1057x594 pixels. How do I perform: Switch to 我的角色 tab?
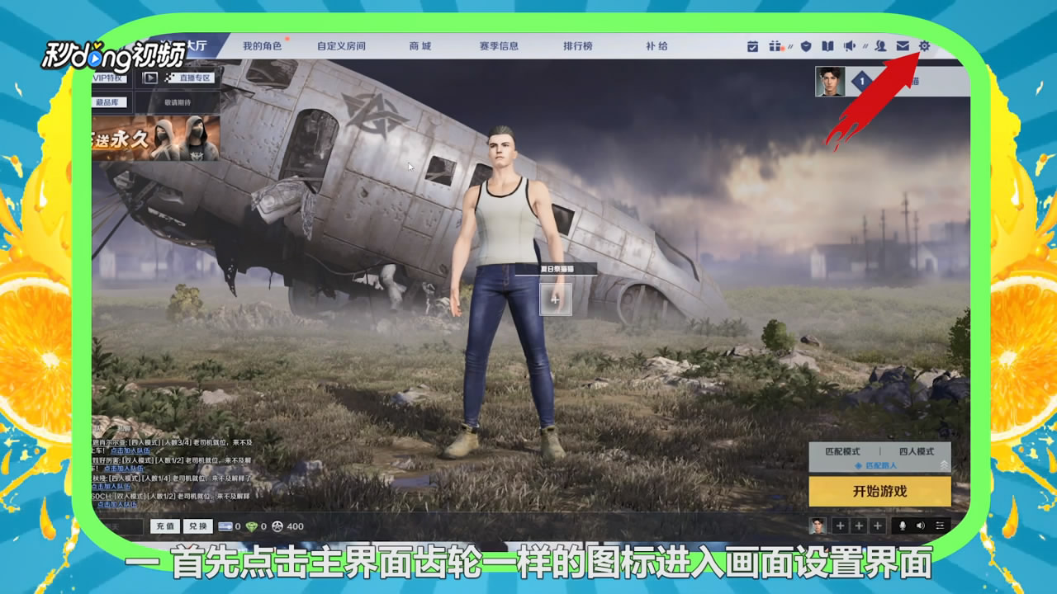262,46
